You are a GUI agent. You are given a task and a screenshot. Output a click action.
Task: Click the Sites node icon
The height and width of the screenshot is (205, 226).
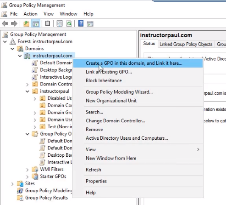pyautogui.click(x=20, y=183)
